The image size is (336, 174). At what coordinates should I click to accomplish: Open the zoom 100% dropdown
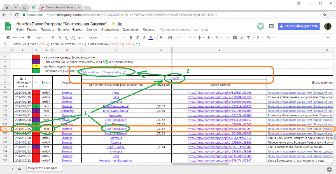coord(41,37)
